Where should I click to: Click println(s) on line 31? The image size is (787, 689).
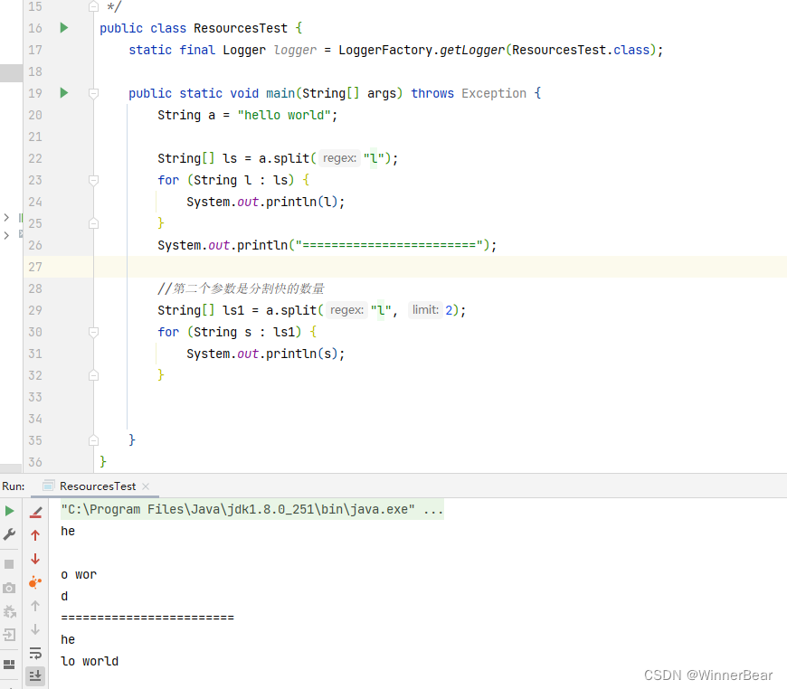point(301,354)
